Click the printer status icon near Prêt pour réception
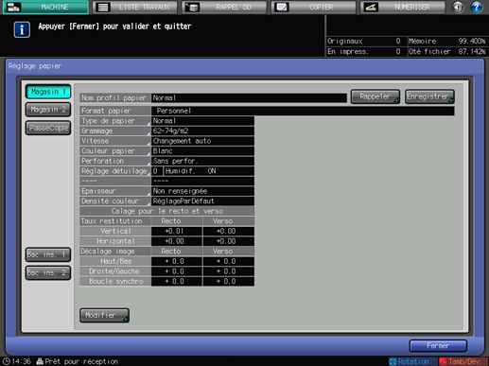489x366 pixels. tap(40, 361)
